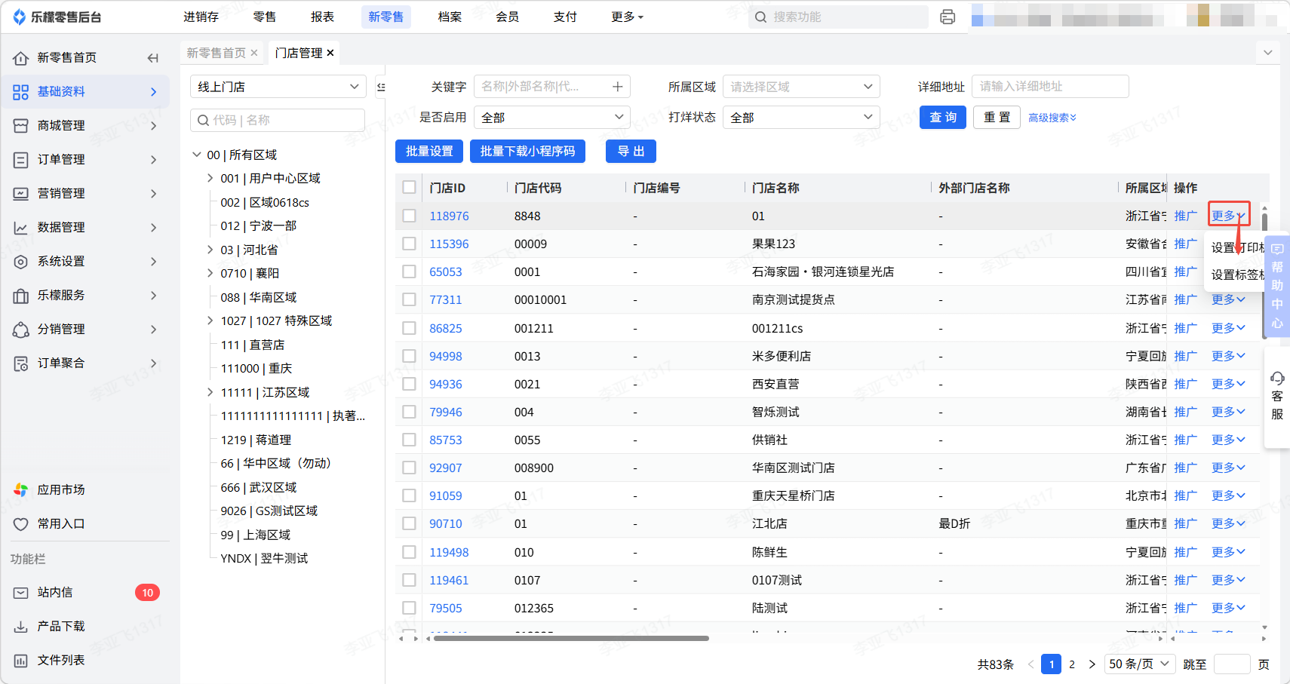
Task: Close the 门店管理 tab
Action: click(x=330, y=53)
